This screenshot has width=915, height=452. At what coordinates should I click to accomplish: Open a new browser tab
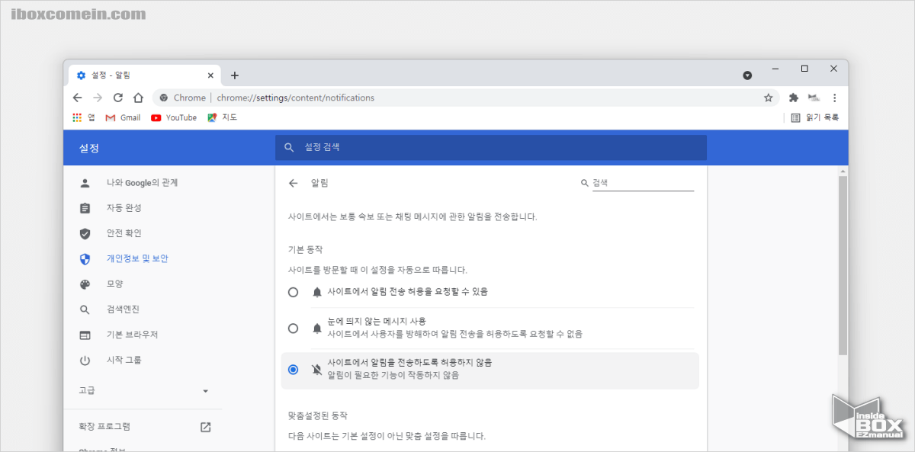[234, 75]
